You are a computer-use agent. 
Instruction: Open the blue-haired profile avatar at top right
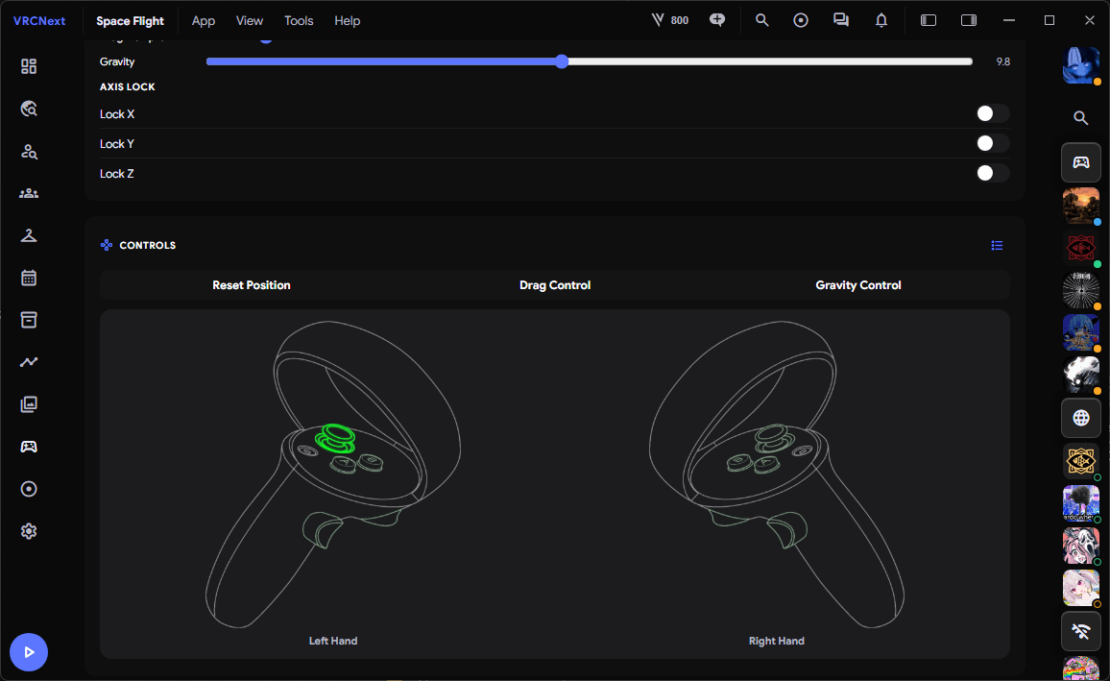(1081, 65)
